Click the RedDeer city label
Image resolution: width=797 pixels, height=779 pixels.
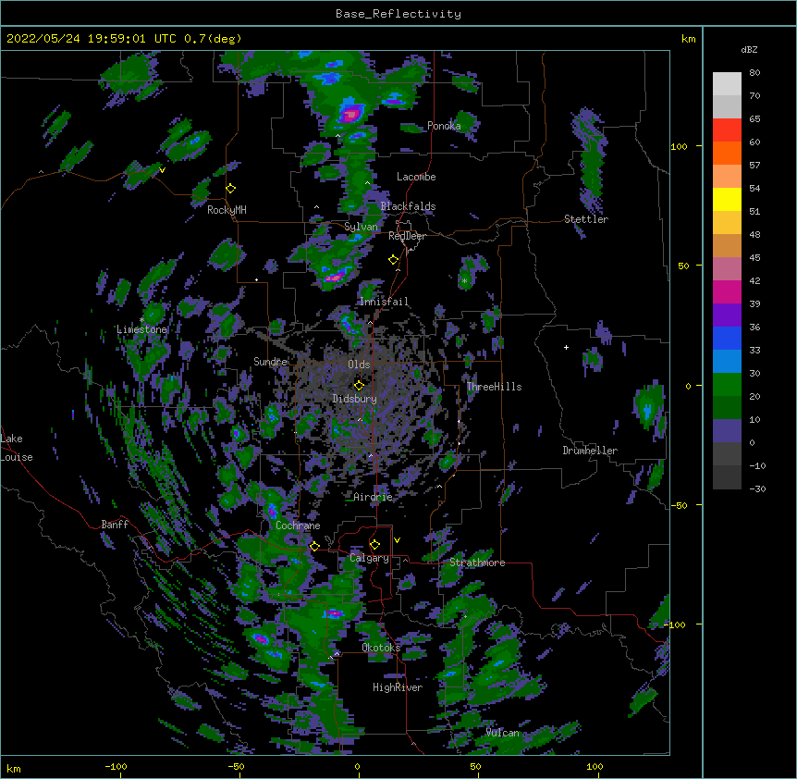[407, 236]
